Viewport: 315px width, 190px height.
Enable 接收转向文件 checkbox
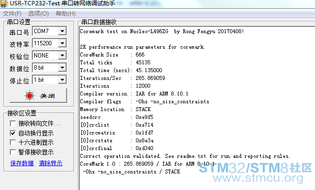point(13,123)
